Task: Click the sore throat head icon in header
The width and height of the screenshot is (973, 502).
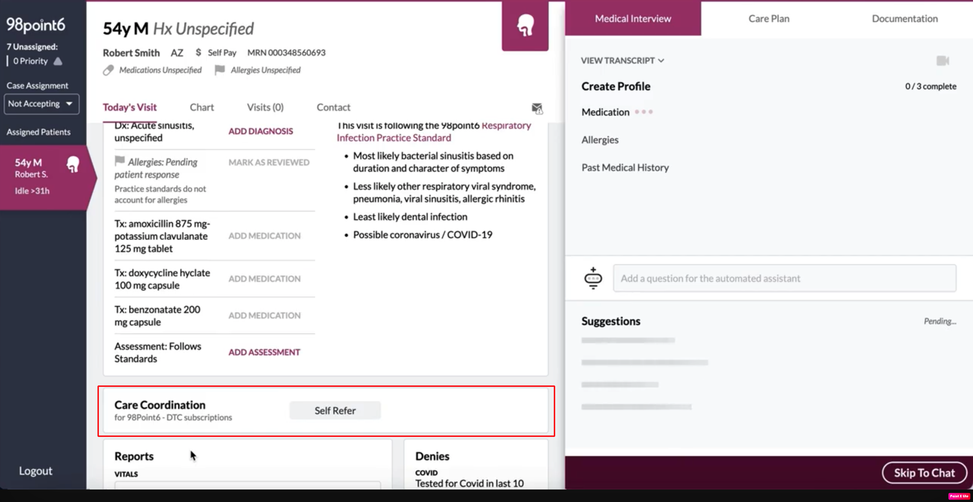Action: pos(525,25)
